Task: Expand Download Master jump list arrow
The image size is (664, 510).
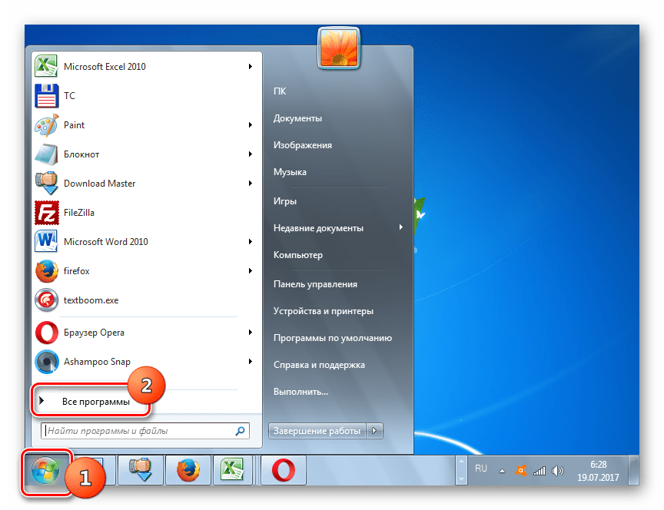Action: (x=251, y=184)
